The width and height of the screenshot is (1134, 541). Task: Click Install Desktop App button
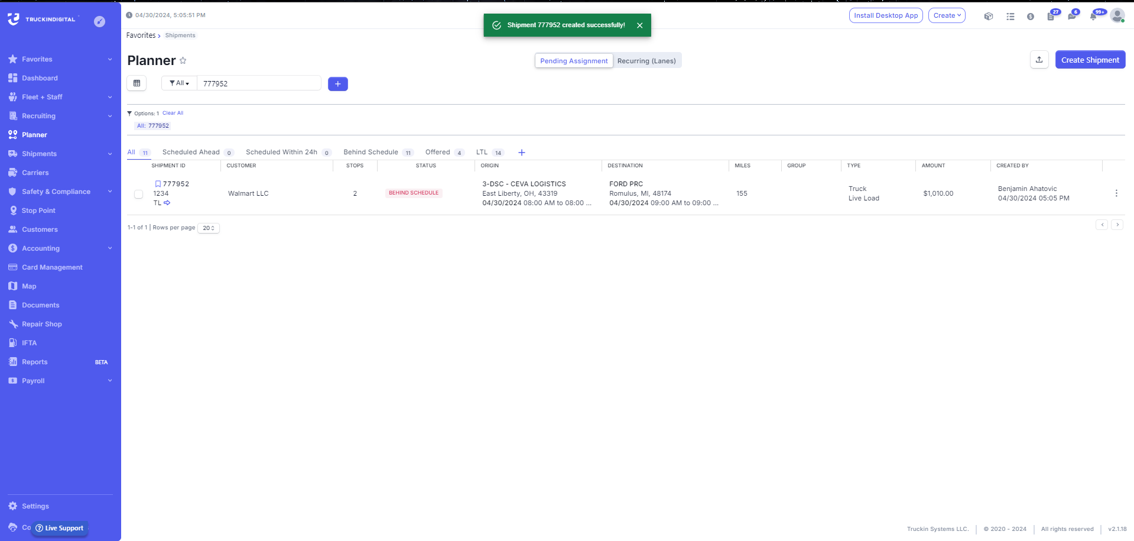pos(886,15)
